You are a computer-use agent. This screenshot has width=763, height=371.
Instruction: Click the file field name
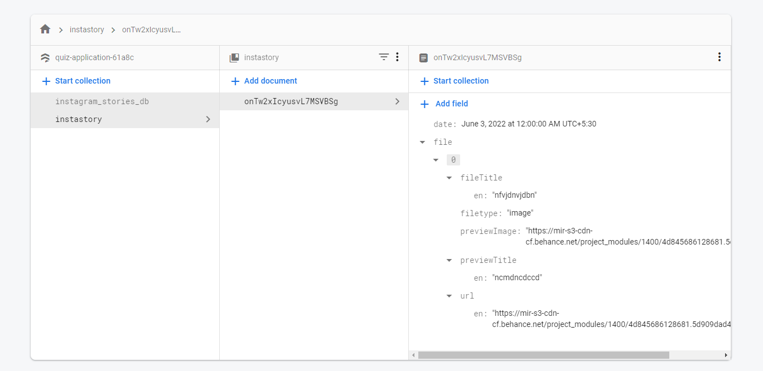pyautogui.click(x=443, y=142)
